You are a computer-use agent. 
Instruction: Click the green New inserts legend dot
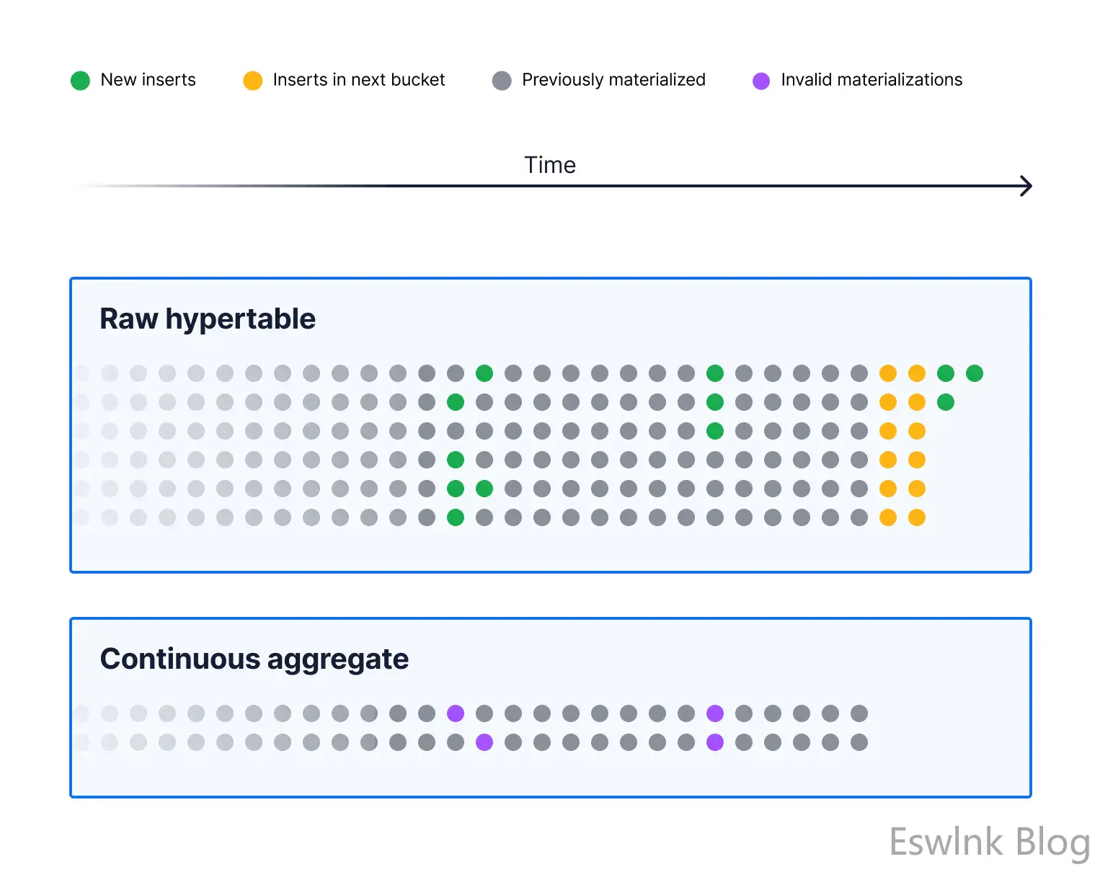click(x=80, y=81)
